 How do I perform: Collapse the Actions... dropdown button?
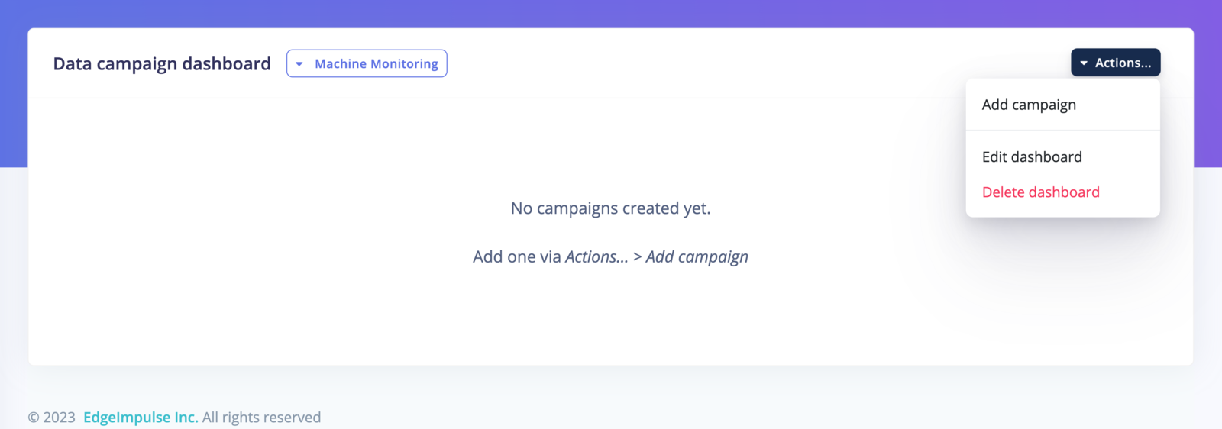(1115, 63)
